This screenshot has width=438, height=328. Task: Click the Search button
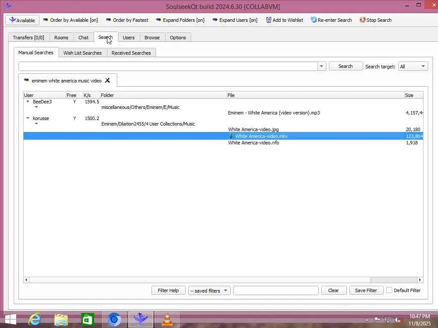[346, 66]
